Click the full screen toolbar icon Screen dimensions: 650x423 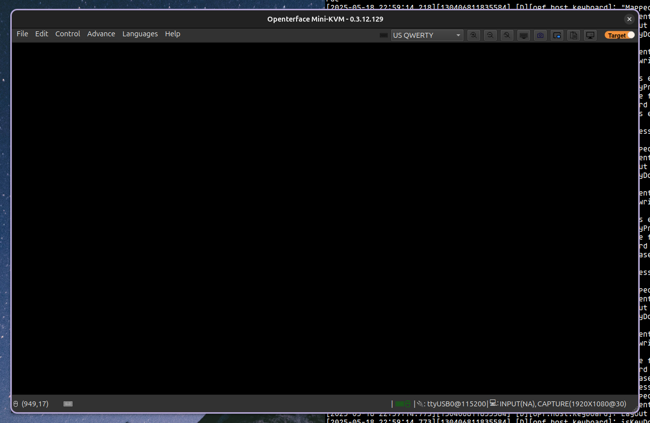point(557,35)
